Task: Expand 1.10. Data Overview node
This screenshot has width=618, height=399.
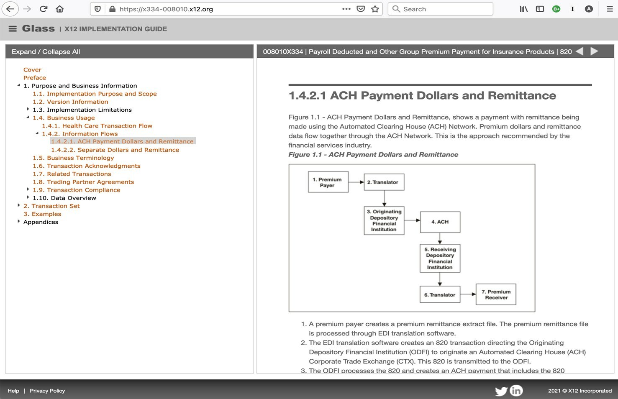Action: coord(28,197)
